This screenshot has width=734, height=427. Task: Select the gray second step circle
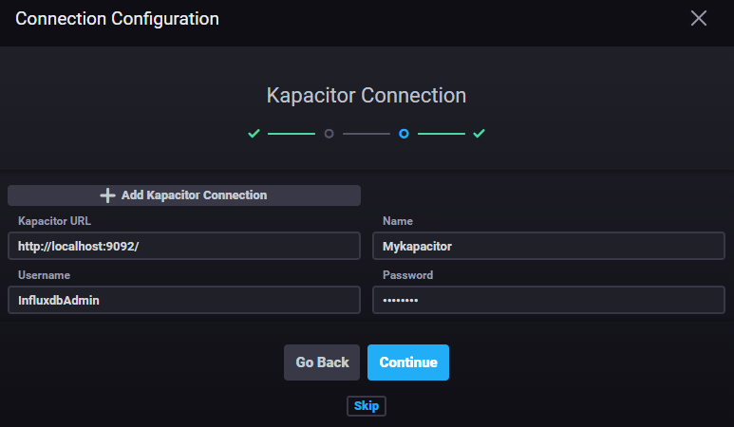click(x=329, y=134)
